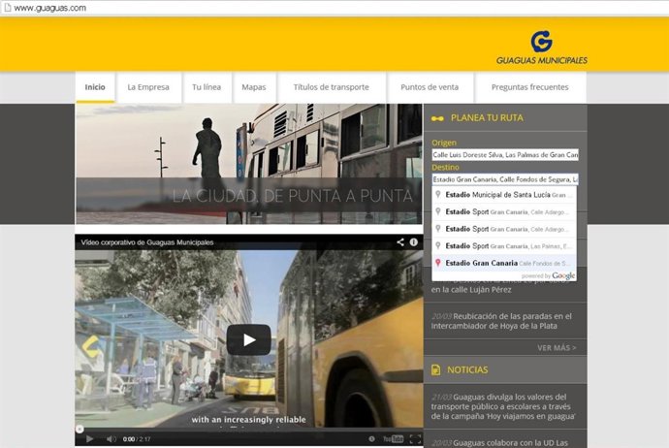669x448 pixels.
Task: Click the Origen address input field
Action: click(x=505, y=155)
